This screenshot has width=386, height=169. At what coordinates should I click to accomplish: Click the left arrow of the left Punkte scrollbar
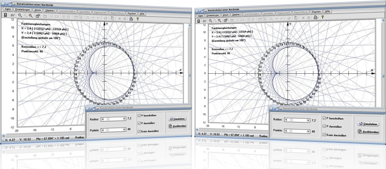(x=102, y=130)
